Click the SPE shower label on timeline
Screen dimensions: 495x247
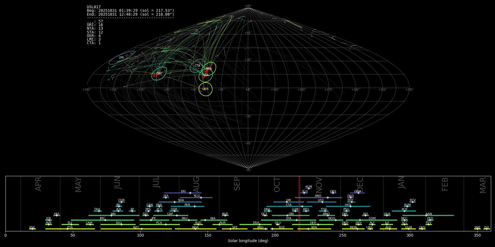(x=235, y=228)
